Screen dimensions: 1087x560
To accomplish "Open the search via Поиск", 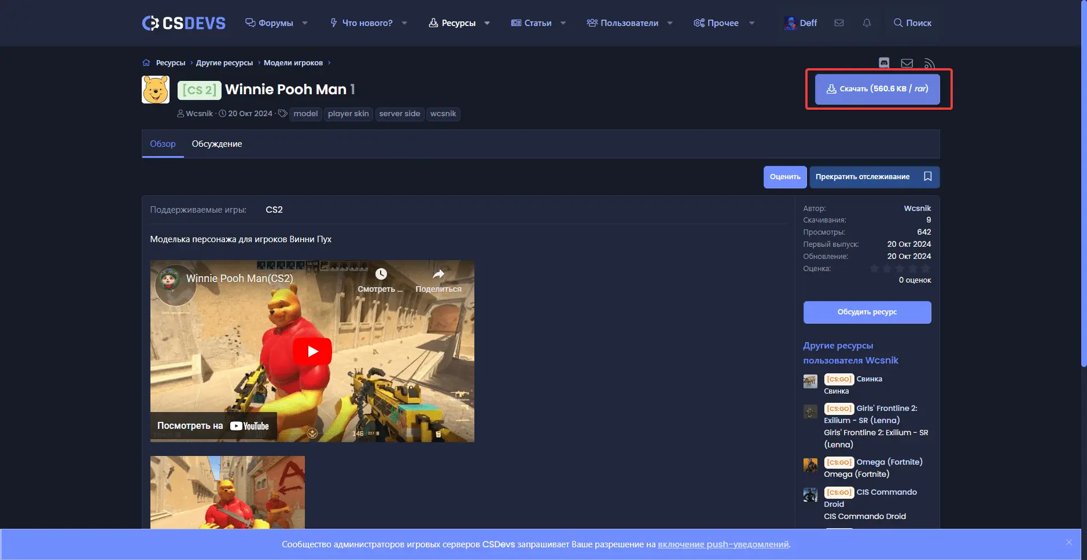I will click(x=912, y=23).
